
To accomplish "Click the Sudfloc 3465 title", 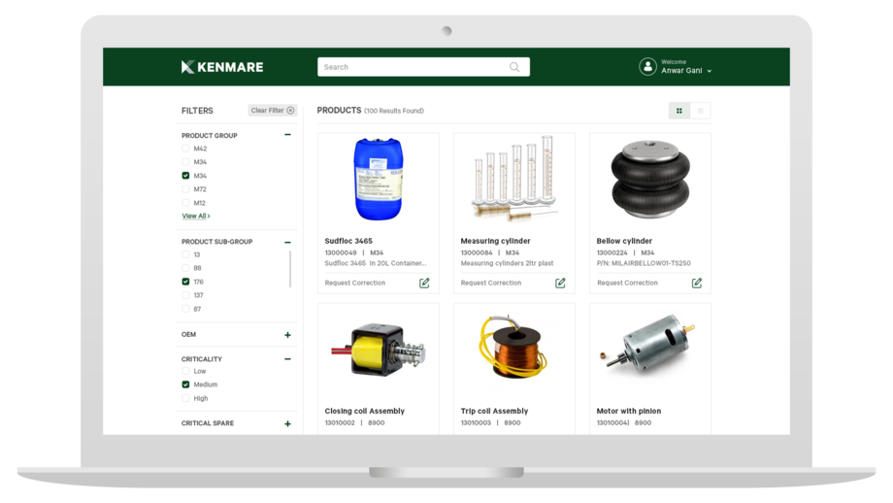I will tap(348, 241).
